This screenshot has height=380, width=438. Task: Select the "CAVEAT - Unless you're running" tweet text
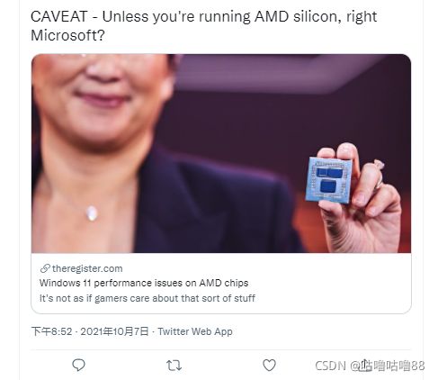(140, 17)
